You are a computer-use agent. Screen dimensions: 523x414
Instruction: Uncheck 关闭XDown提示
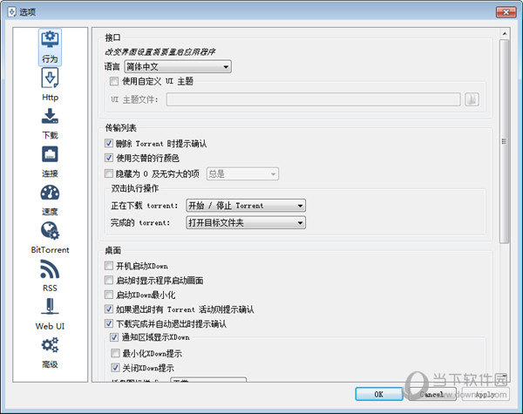tap(115, 368)
